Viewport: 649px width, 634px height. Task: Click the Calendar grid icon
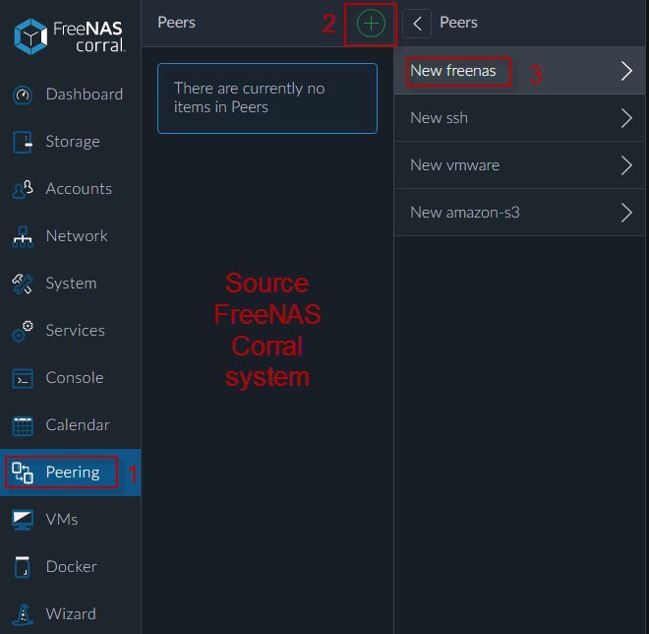23,425
